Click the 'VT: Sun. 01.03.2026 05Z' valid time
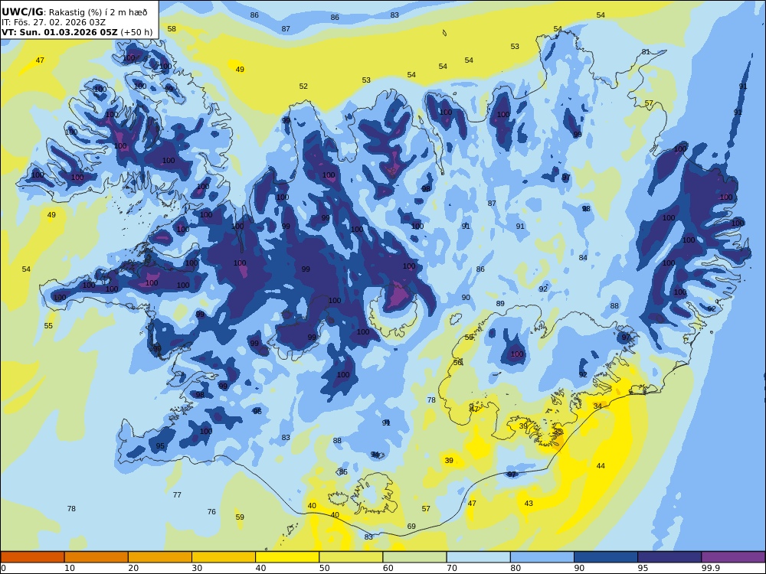 (x=59, y=33)
